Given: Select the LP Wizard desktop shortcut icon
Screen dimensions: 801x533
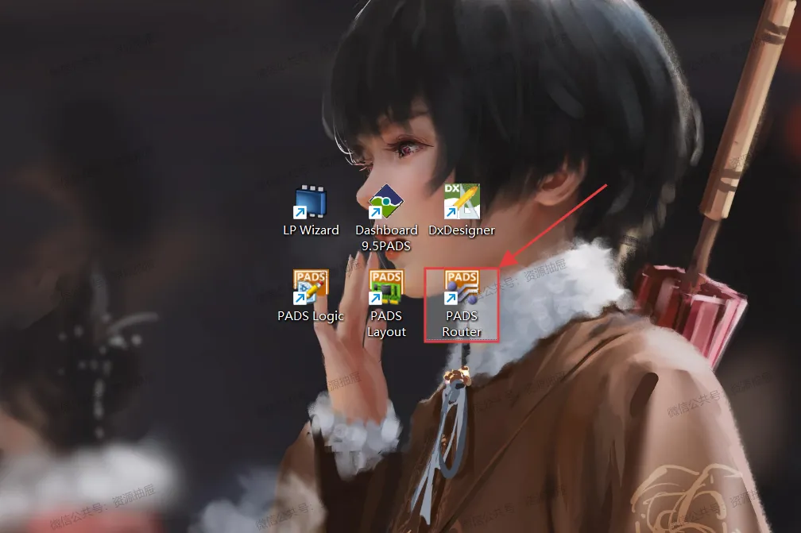Looking at the screenshot, I should 310,203.
